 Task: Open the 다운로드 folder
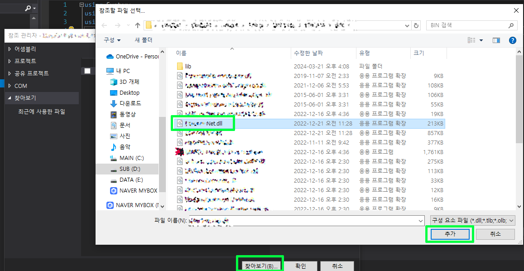tap(125, 103)
